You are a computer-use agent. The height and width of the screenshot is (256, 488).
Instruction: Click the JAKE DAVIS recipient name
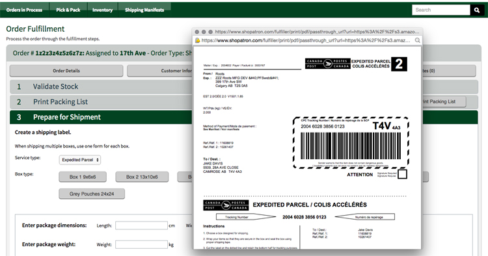[213, 164]
